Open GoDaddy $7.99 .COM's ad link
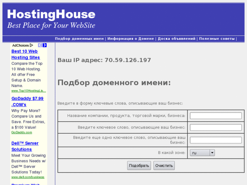This screenshot has height=185, width=247. [28, 101]
